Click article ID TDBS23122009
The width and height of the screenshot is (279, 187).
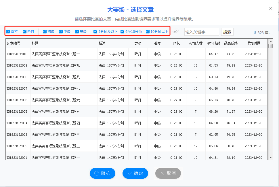(x=17, y=65)
